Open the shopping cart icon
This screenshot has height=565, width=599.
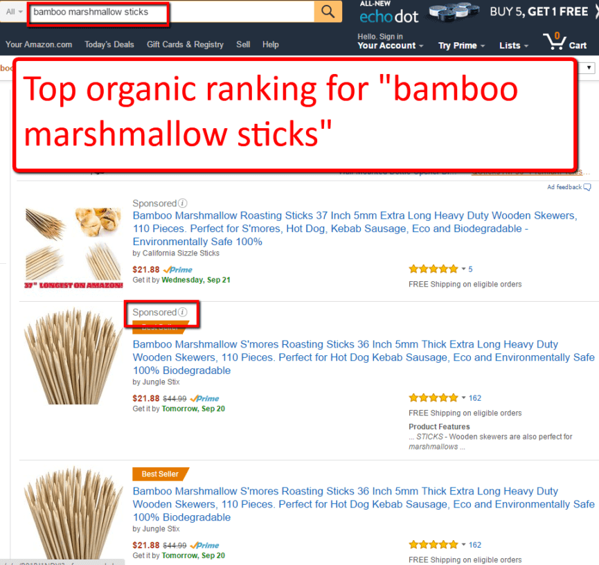tap(564, 42)
